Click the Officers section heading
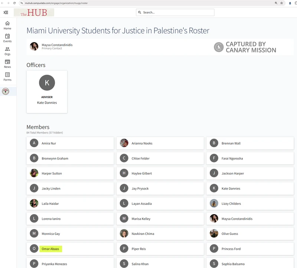 click(36, 65)
